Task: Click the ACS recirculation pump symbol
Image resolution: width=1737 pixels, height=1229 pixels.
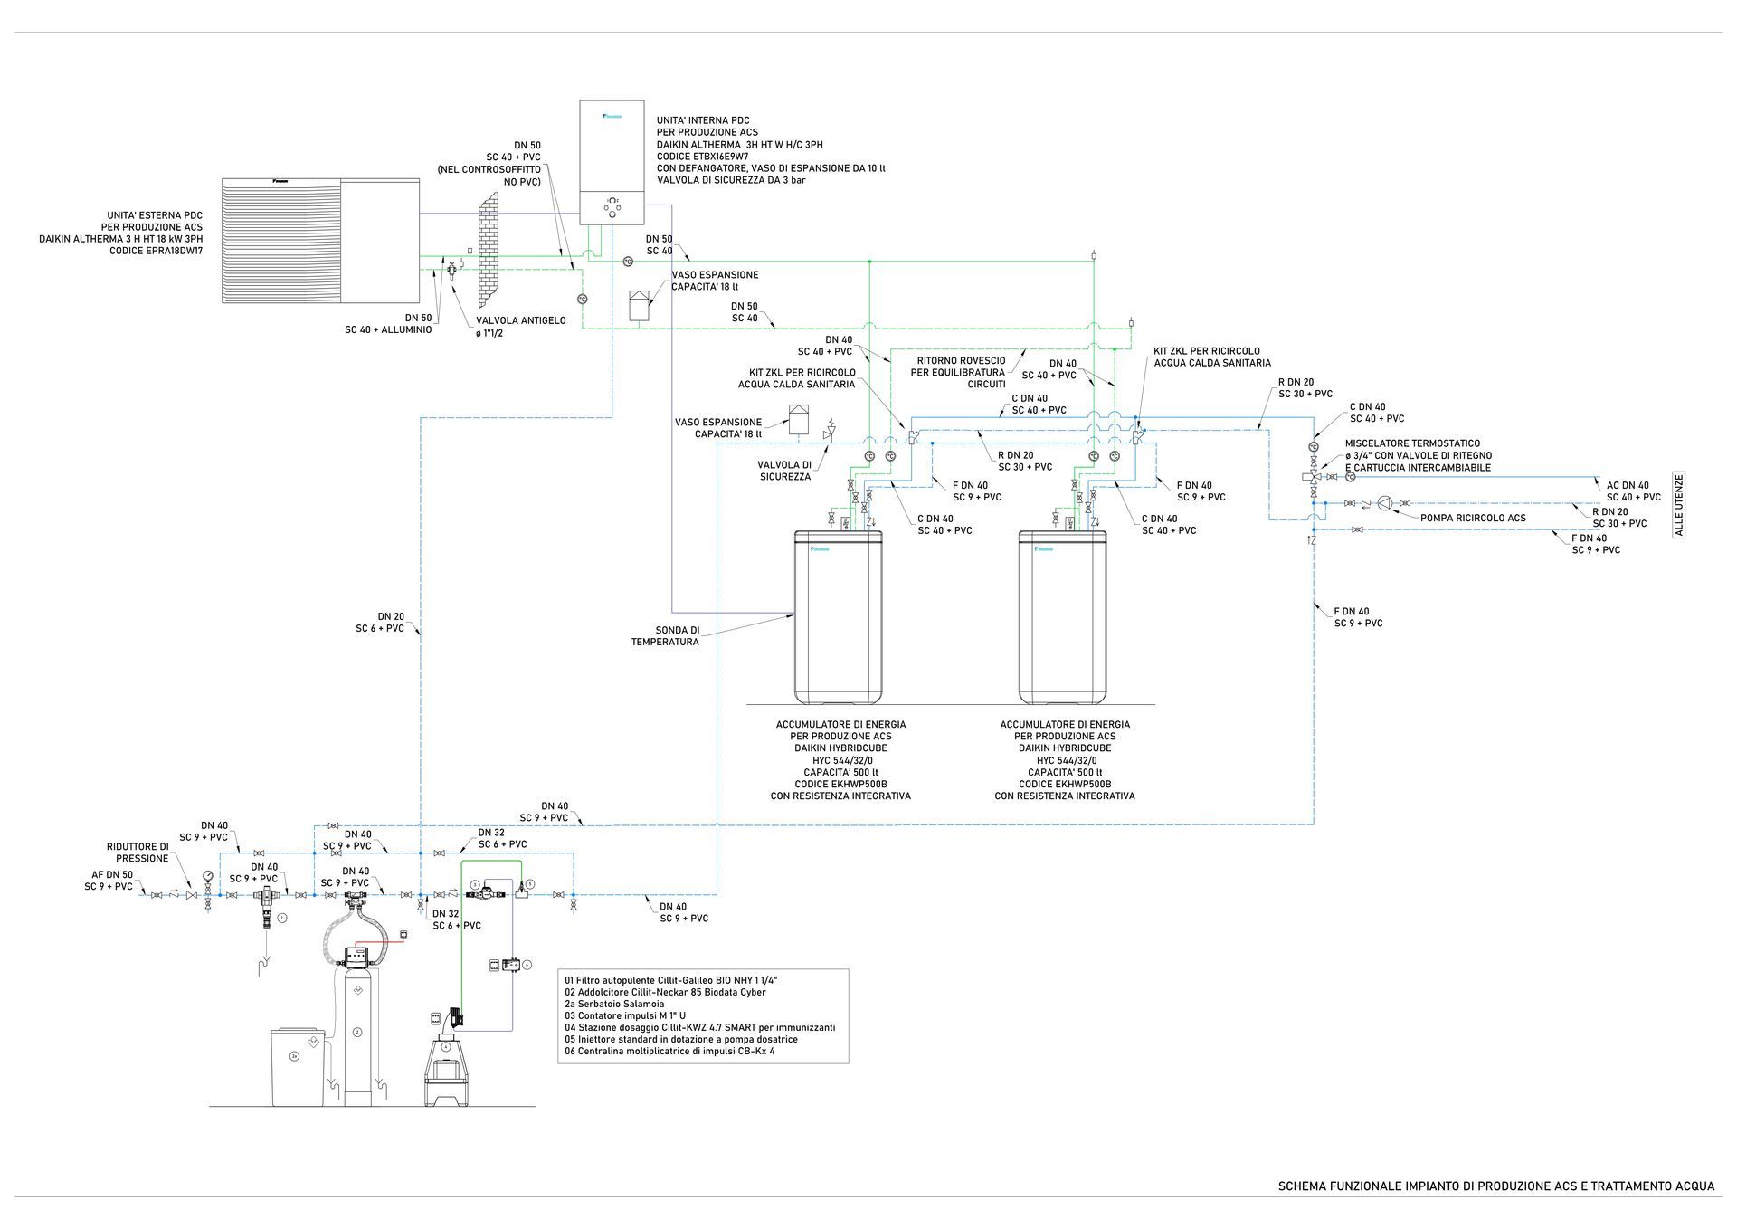Action: click(1385, 503)
